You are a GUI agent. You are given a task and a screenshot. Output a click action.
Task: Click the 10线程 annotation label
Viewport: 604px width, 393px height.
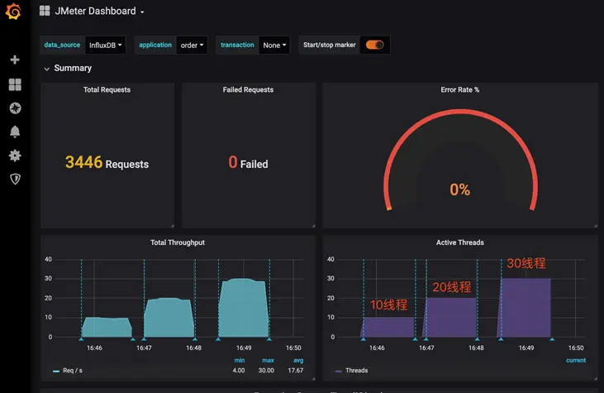[388, 304]
